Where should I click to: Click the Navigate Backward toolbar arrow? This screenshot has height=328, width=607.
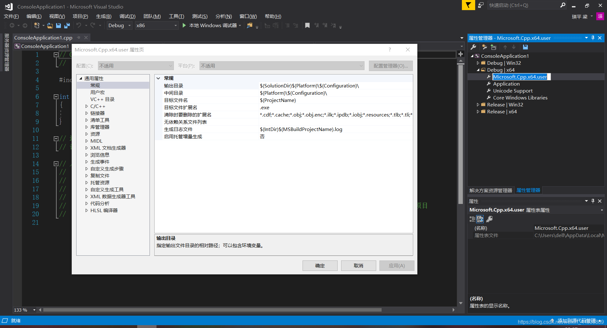click(x=12, y=25)
